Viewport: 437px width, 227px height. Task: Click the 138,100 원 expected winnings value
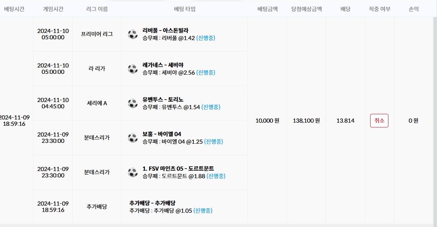[306, 121]
